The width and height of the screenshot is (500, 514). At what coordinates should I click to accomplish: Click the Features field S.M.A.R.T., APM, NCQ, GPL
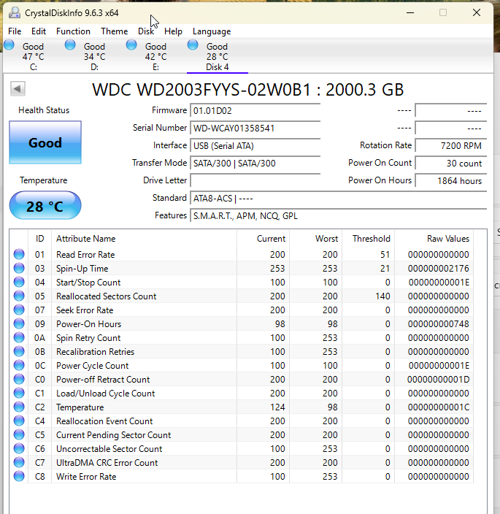click(x=339, y=215)
